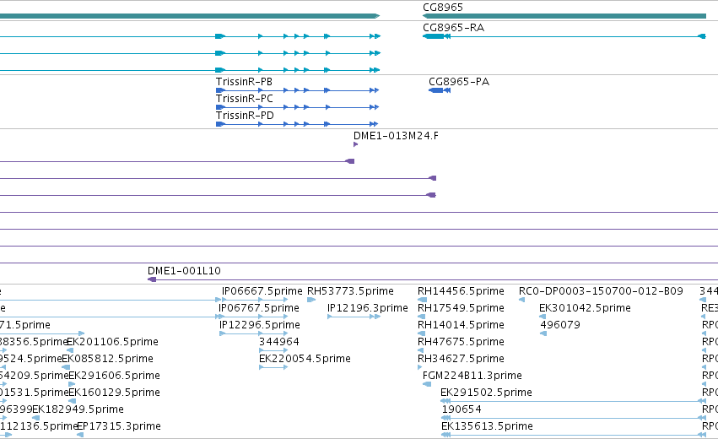This screenshot has height=439, width=718.
Task: Select the EK201106.5prime label
Action: [x=113, y=342]
